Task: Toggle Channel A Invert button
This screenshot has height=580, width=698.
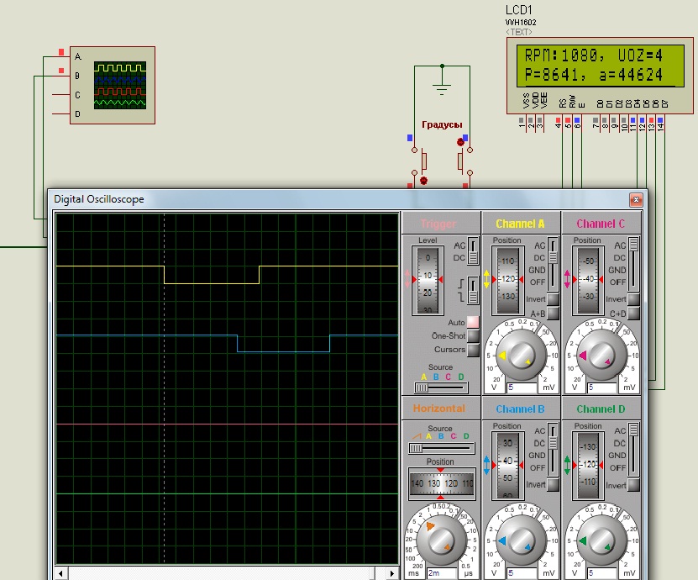Action: (x=554, y=300)
